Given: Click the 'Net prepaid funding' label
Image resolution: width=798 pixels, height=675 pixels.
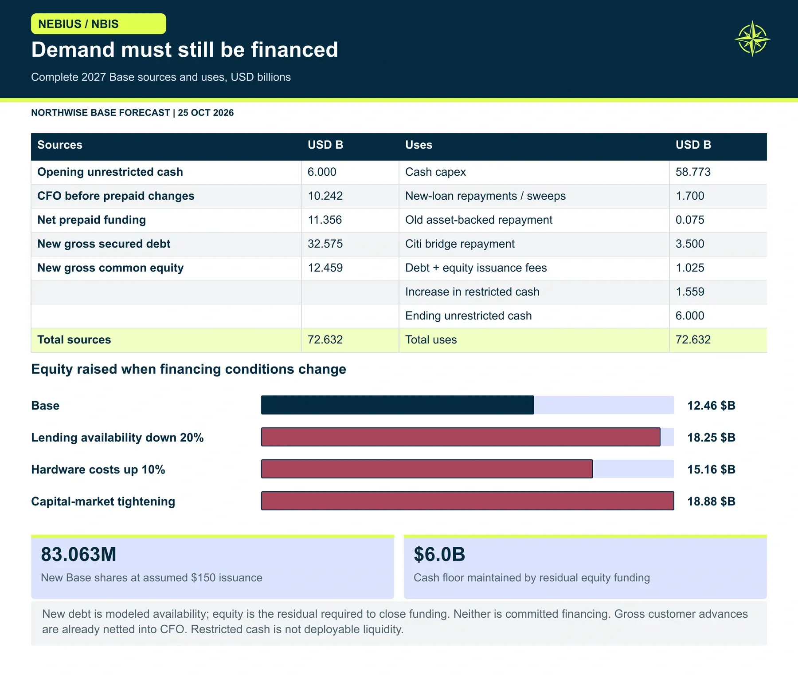Looking at the screenshot, I should coord(91,220).
